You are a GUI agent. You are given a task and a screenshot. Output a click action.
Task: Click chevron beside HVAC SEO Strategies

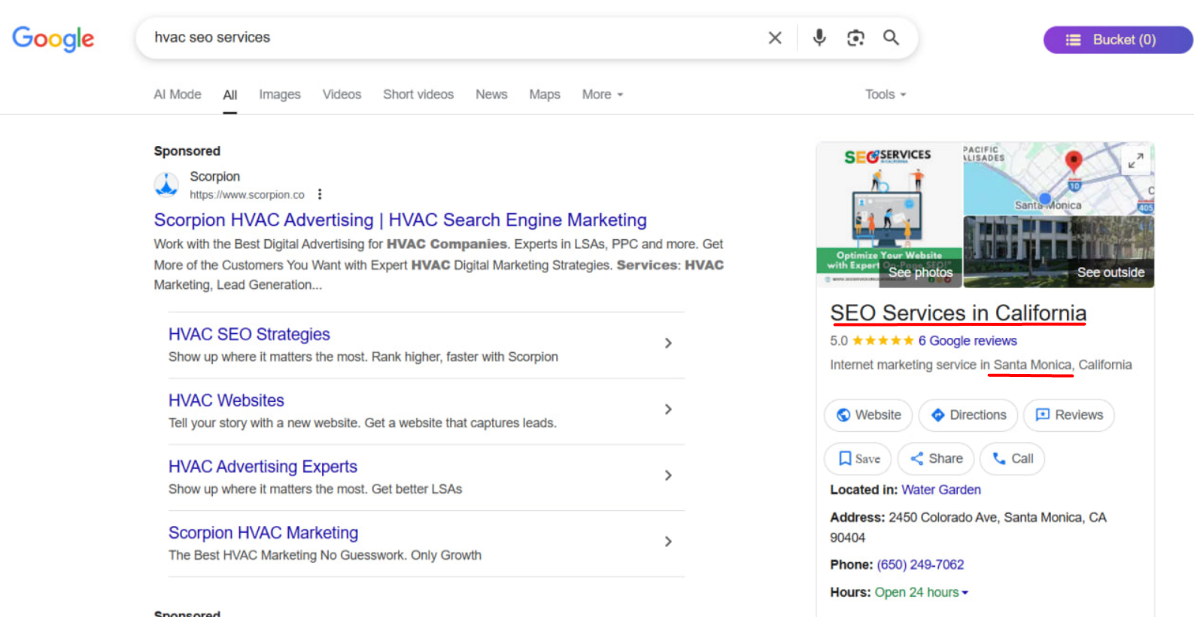click(x=668, y=343)
